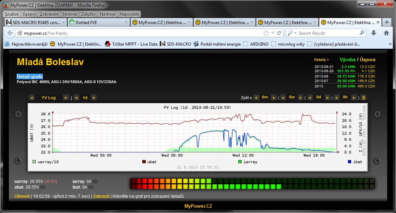Switch to the next graph after FV Log
This screenshot has height=213, width=396.
click(66, 98)
